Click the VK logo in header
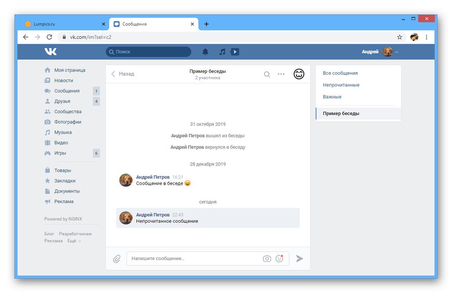Screen dimensions: 452x293 point(51,51)
